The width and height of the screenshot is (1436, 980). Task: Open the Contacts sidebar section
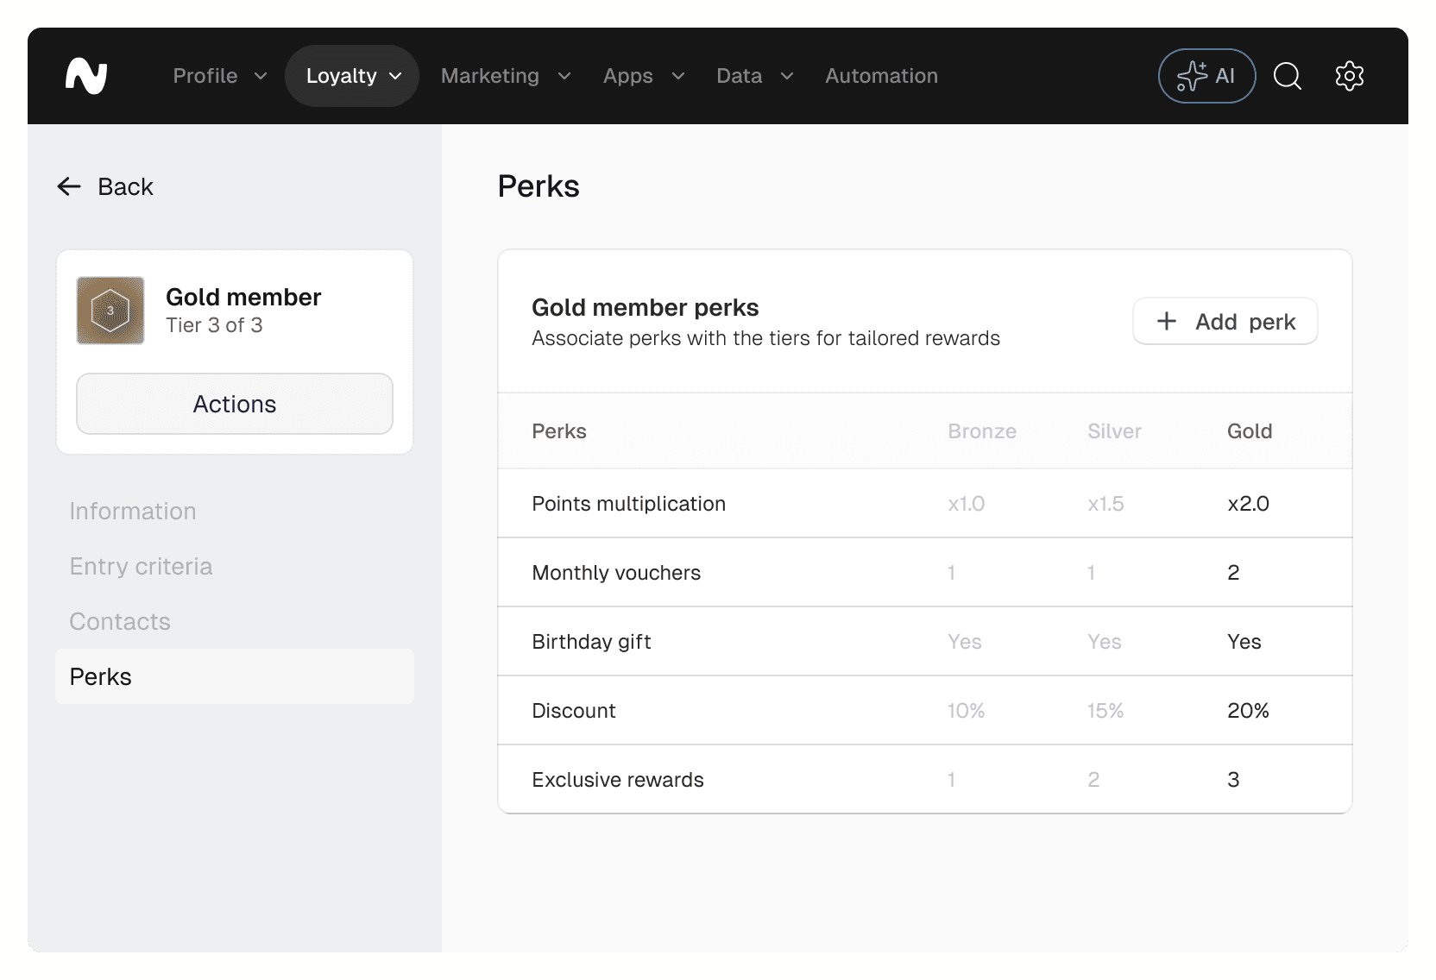120,621
